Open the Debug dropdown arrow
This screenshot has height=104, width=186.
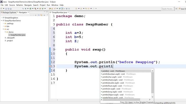coord(28,9)
